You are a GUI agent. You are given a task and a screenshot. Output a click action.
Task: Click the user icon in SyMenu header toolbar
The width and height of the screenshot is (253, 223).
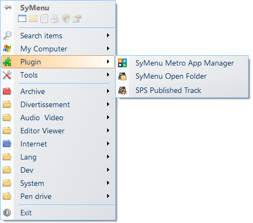point(55,19)
